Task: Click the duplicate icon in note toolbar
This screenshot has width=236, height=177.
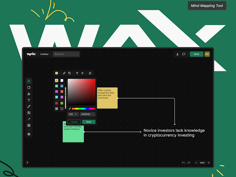Action: tap(70, 73)
